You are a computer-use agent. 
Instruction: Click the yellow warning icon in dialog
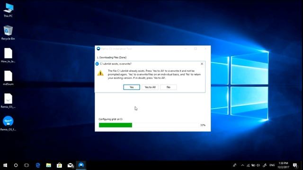(x=100, y=73)
